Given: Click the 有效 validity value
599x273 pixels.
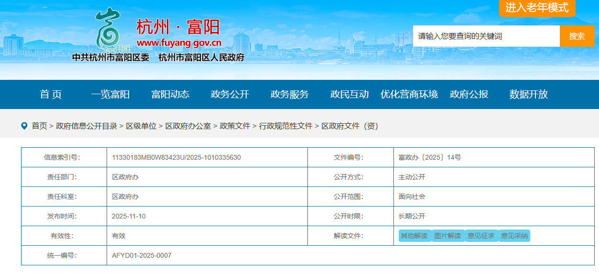Looking at the screenshot, I should coord(119,236).
